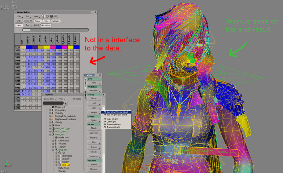
Task: Expand the w301_setup node in Explorer
Action: tap(50, 132)
